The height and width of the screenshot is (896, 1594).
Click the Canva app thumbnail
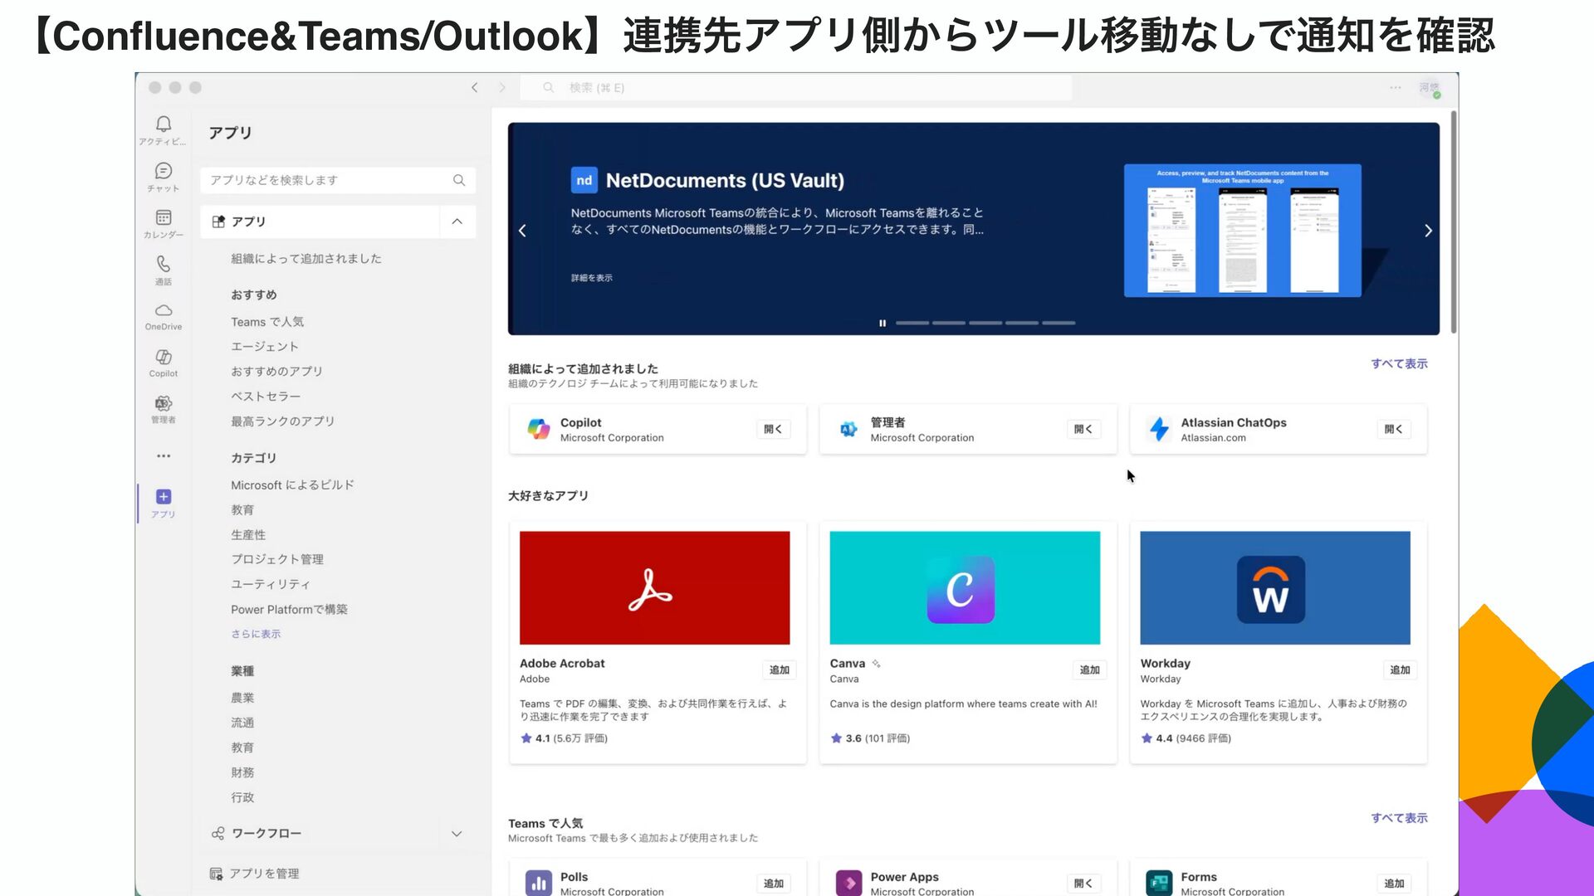(965, 587)
